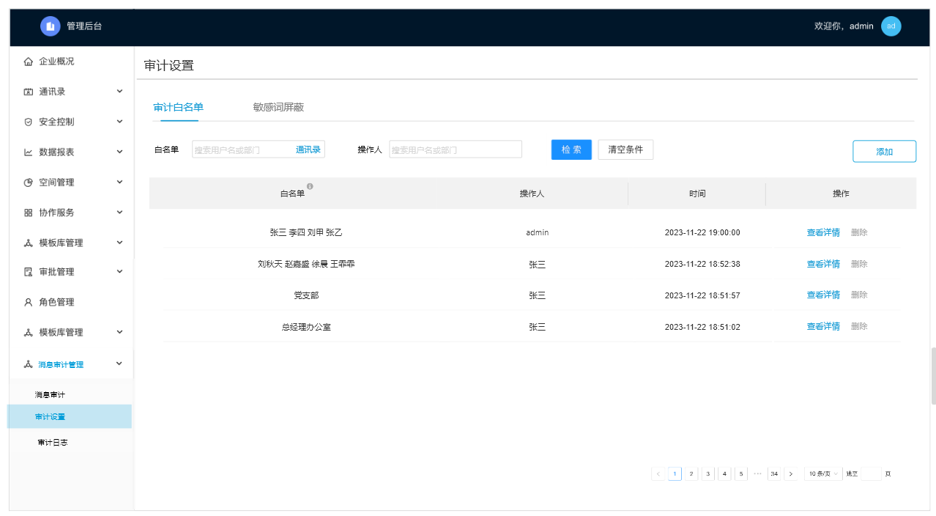Switch to the 敏感词屏蔽 tab
The image size is (936, 516).
tap(278, 107)
